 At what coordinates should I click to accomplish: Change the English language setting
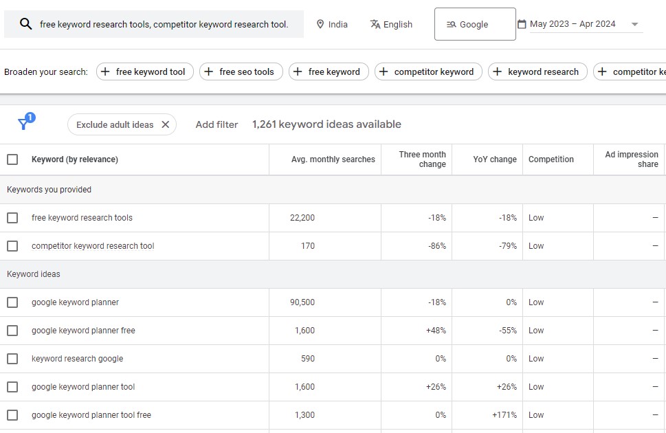(x=391, y=24)
